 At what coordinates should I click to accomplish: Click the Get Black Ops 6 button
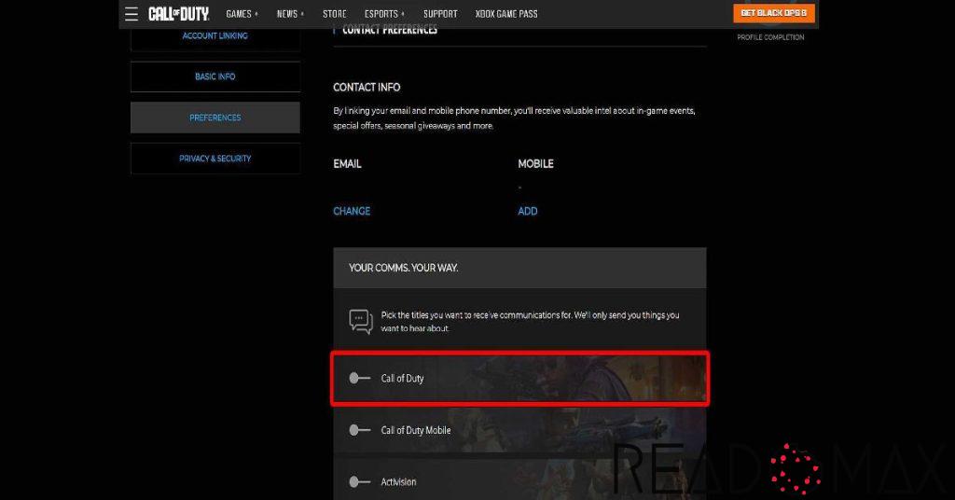coord(773,13)
